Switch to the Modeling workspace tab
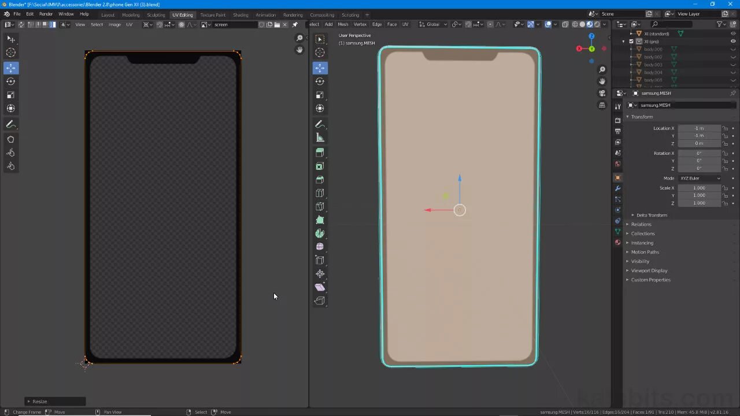The image size is (740, 416). [x=131, y=14]
